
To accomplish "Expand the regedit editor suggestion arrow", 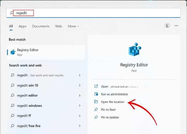I will [80, 95].
